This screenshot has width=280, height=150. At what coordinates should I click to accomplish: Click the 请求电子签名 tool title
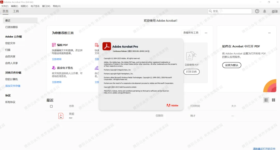coord(65,68)
